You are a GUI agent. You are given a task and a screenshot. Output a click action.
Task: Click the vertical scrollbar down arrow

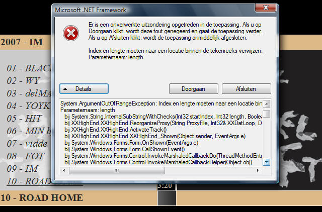pos(267,162)
